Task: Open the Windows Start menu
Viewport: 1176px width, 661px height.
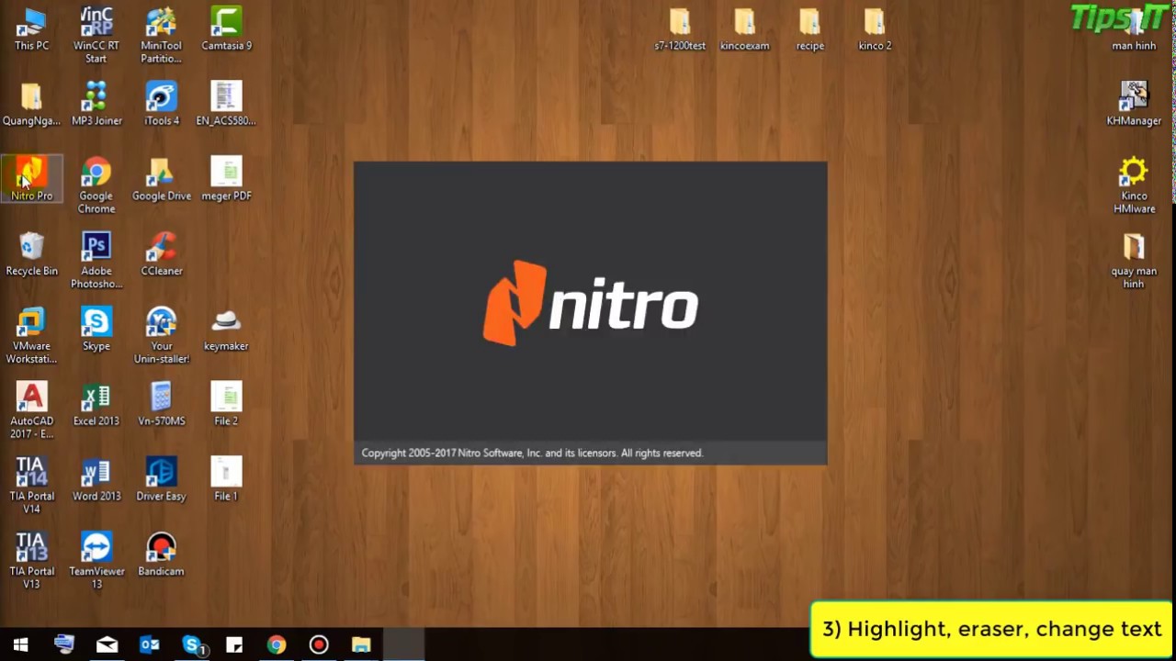Action: (x=20, y=644)
